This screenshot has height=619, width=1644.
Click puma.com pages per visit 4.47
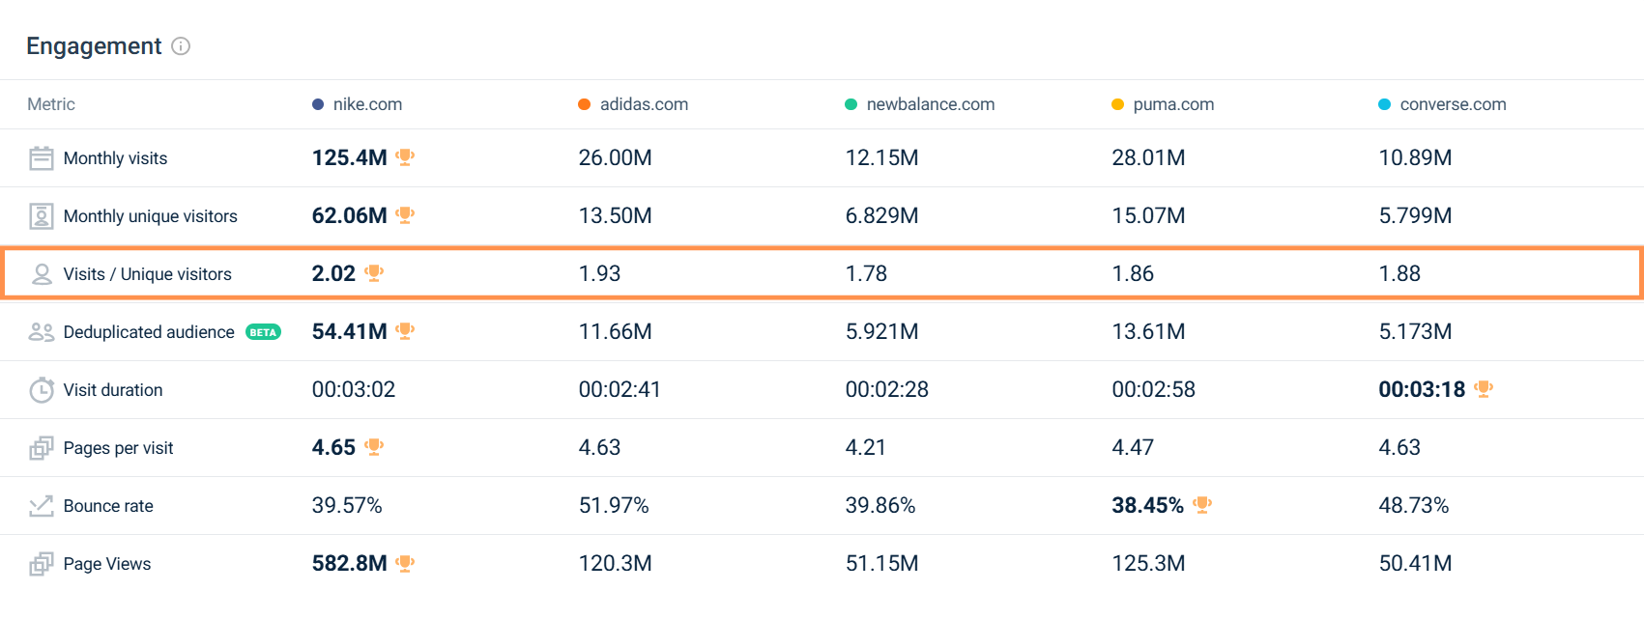pos(1133,447)
